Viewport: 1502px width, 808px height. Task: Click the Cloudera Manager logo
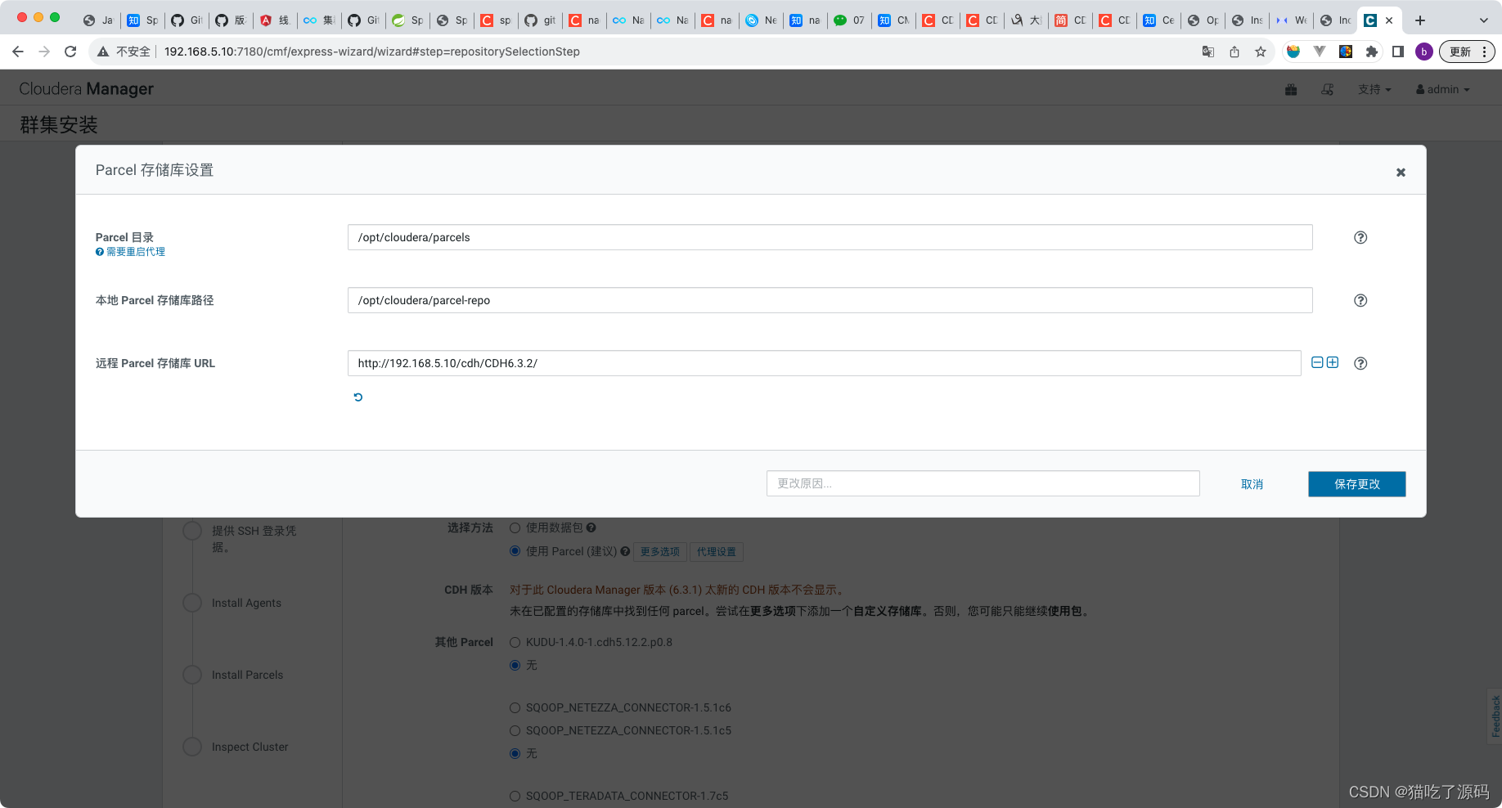(x=86, y=88)
